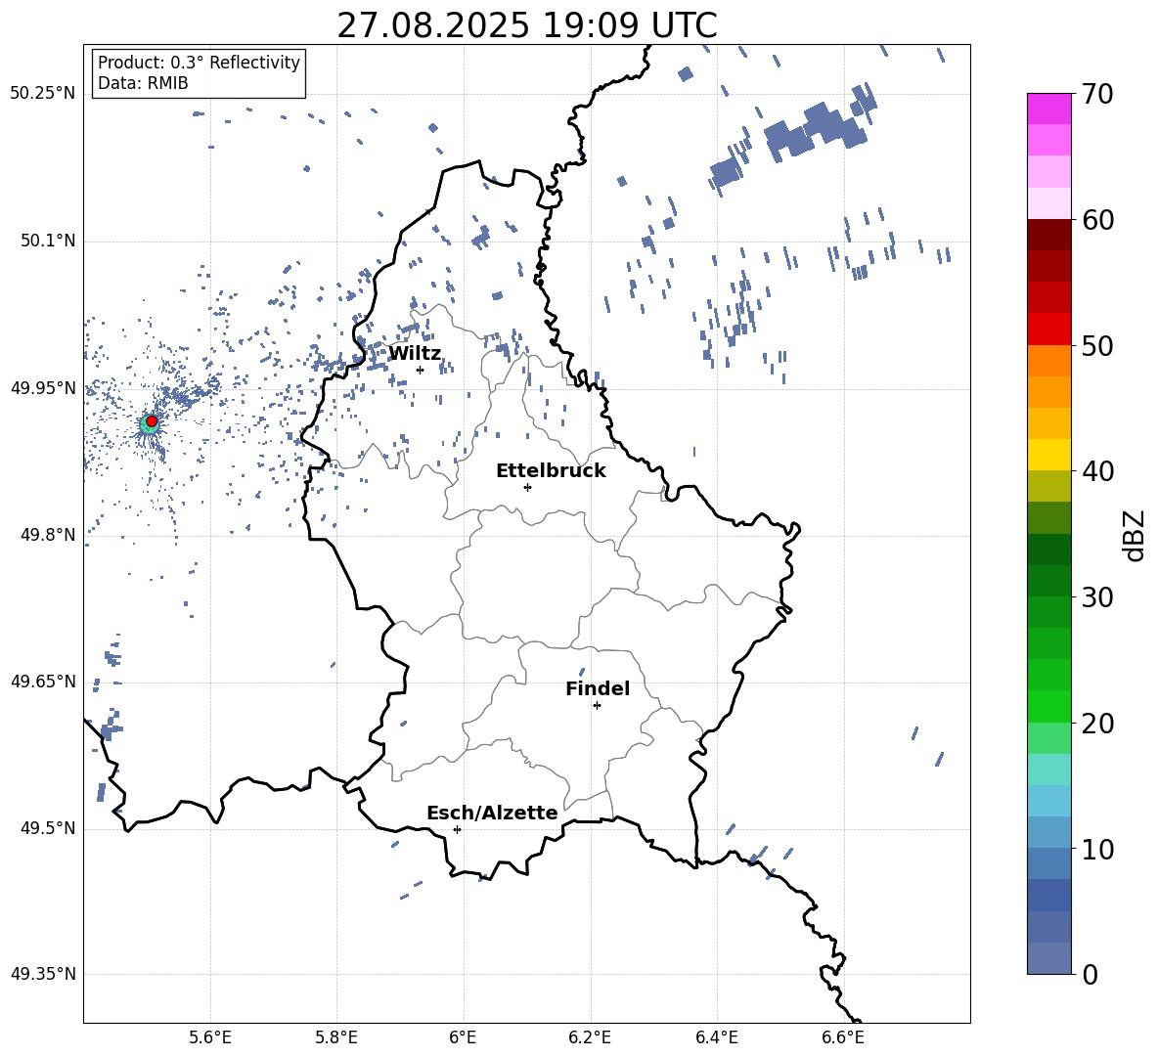
Task: Click the 6.2°E longitude label
Action: point(590,1037)
